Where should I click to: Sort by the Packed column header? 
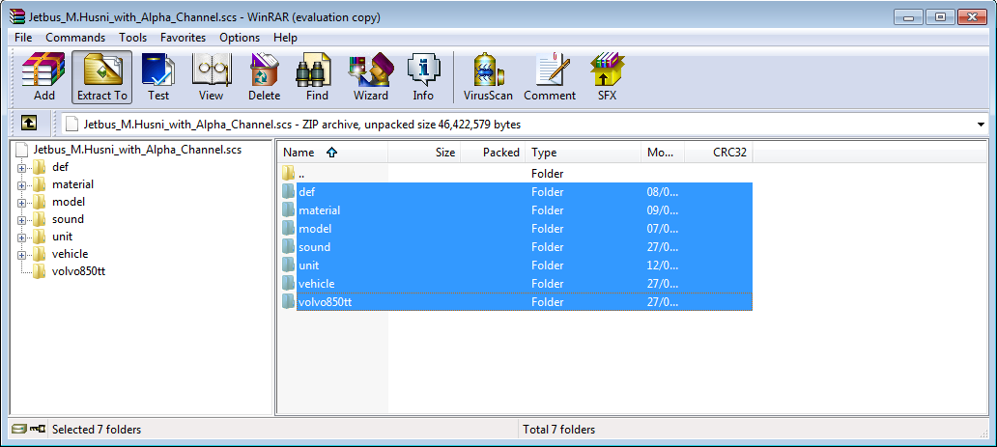point(493,153)
